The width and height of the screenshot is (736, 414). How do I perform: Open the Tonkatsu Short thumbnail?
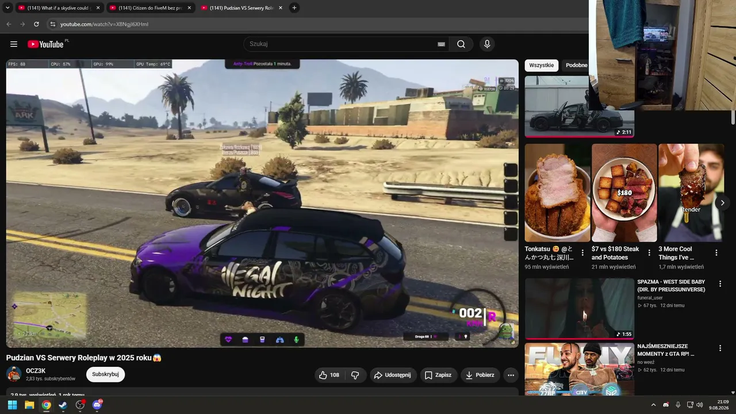[x=557, y=193]
